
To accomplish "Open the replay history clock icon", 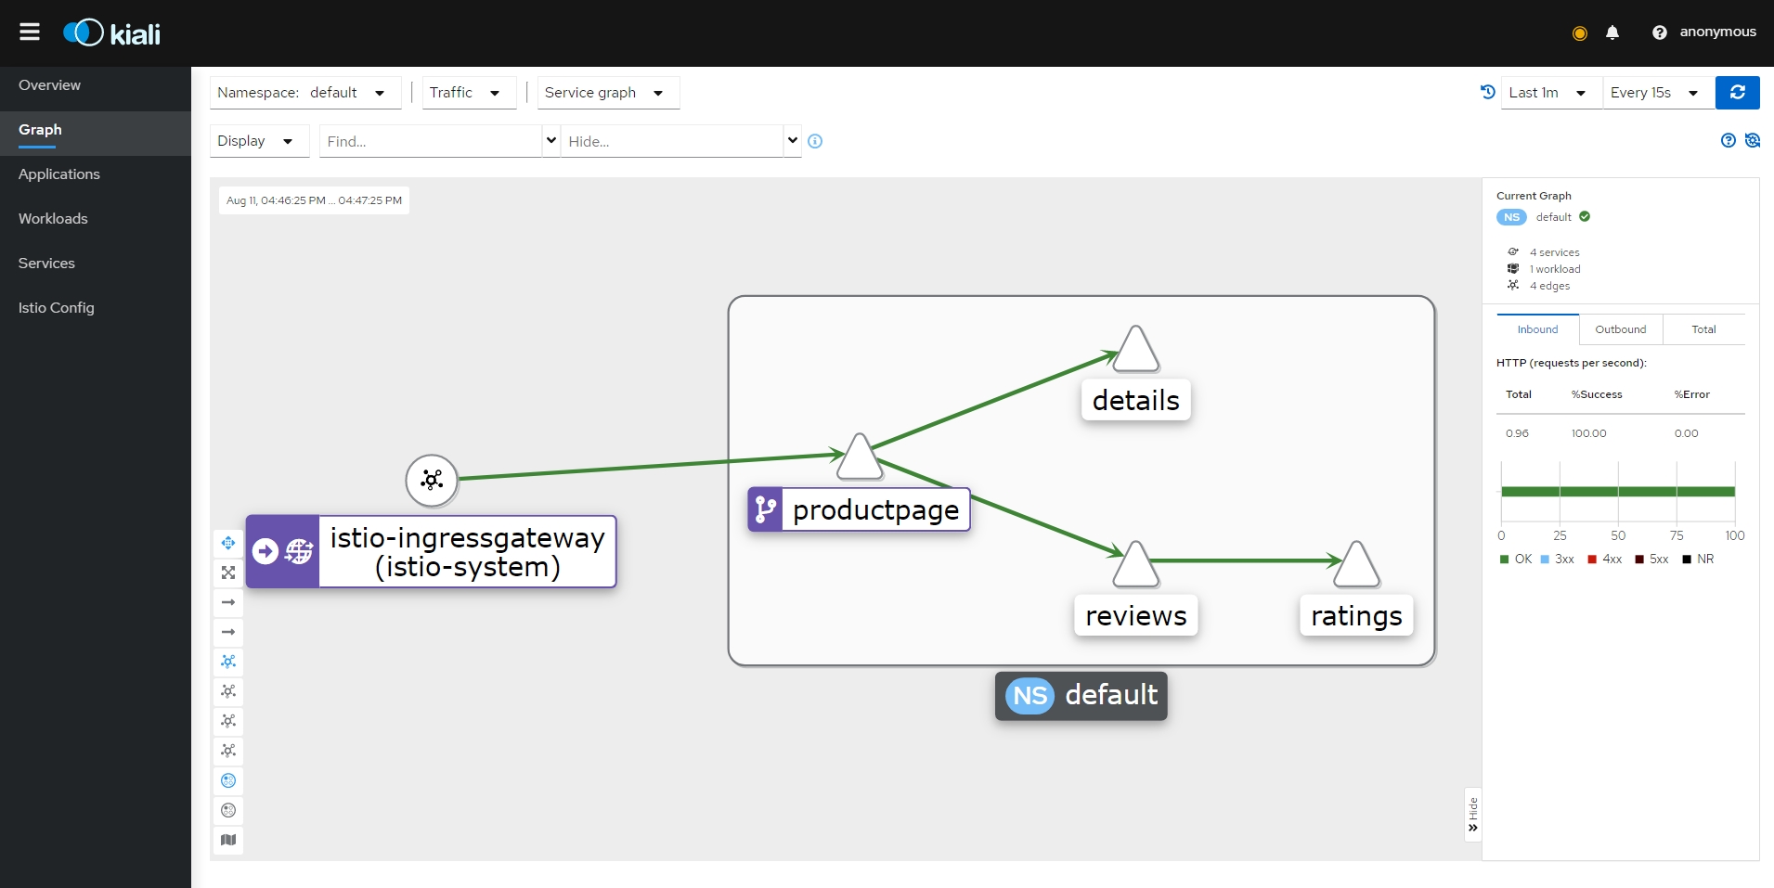I will point(1487,93).
